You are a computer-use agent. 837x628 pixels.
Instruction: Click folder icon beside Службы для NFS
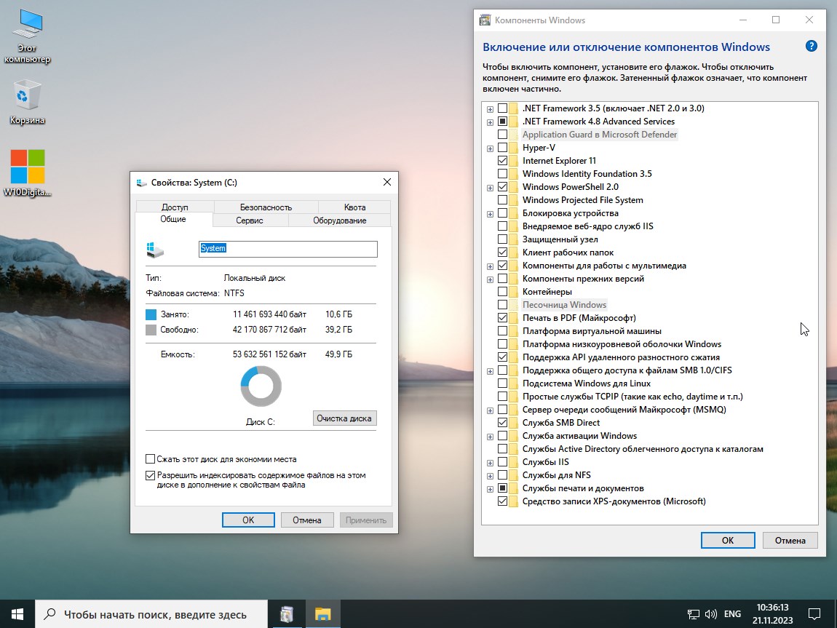pos(514,475)
